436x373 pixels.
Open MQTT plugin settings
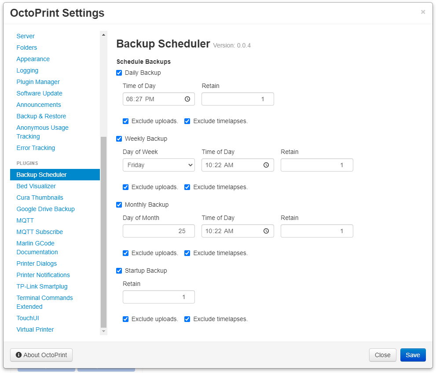pyautogui.click(x=25, y=221)
